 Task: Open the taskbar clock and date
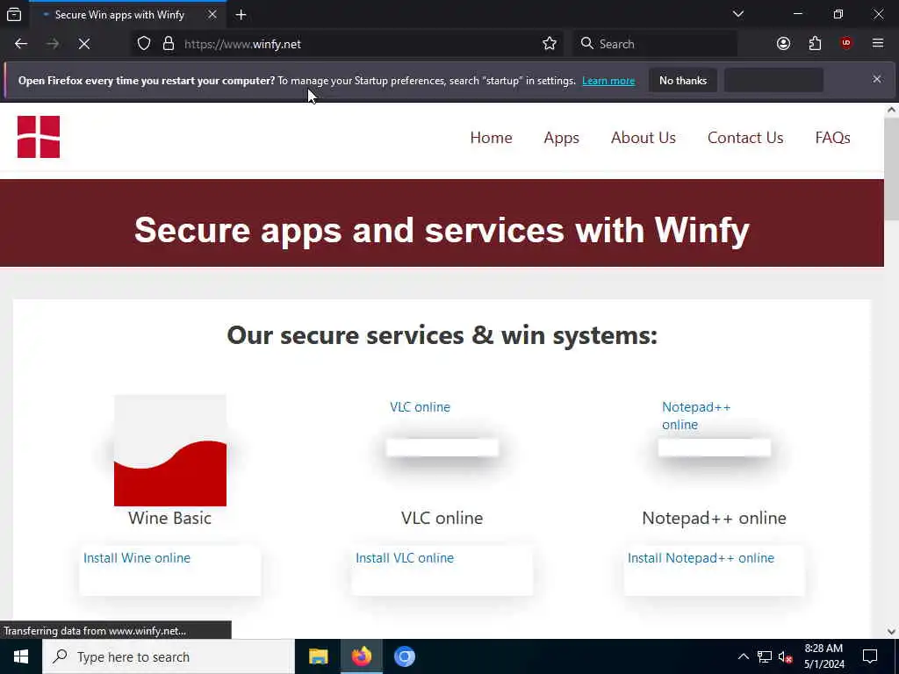click(x=823, y=656)
